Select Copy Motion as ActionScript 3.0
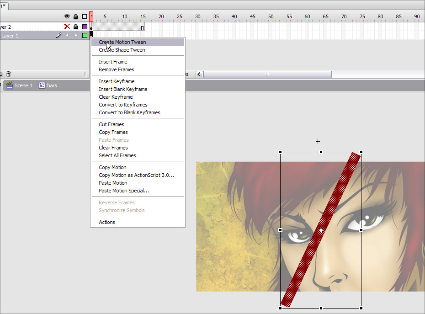The width and height of the screenshot is (425, 314). pos(136,175)
